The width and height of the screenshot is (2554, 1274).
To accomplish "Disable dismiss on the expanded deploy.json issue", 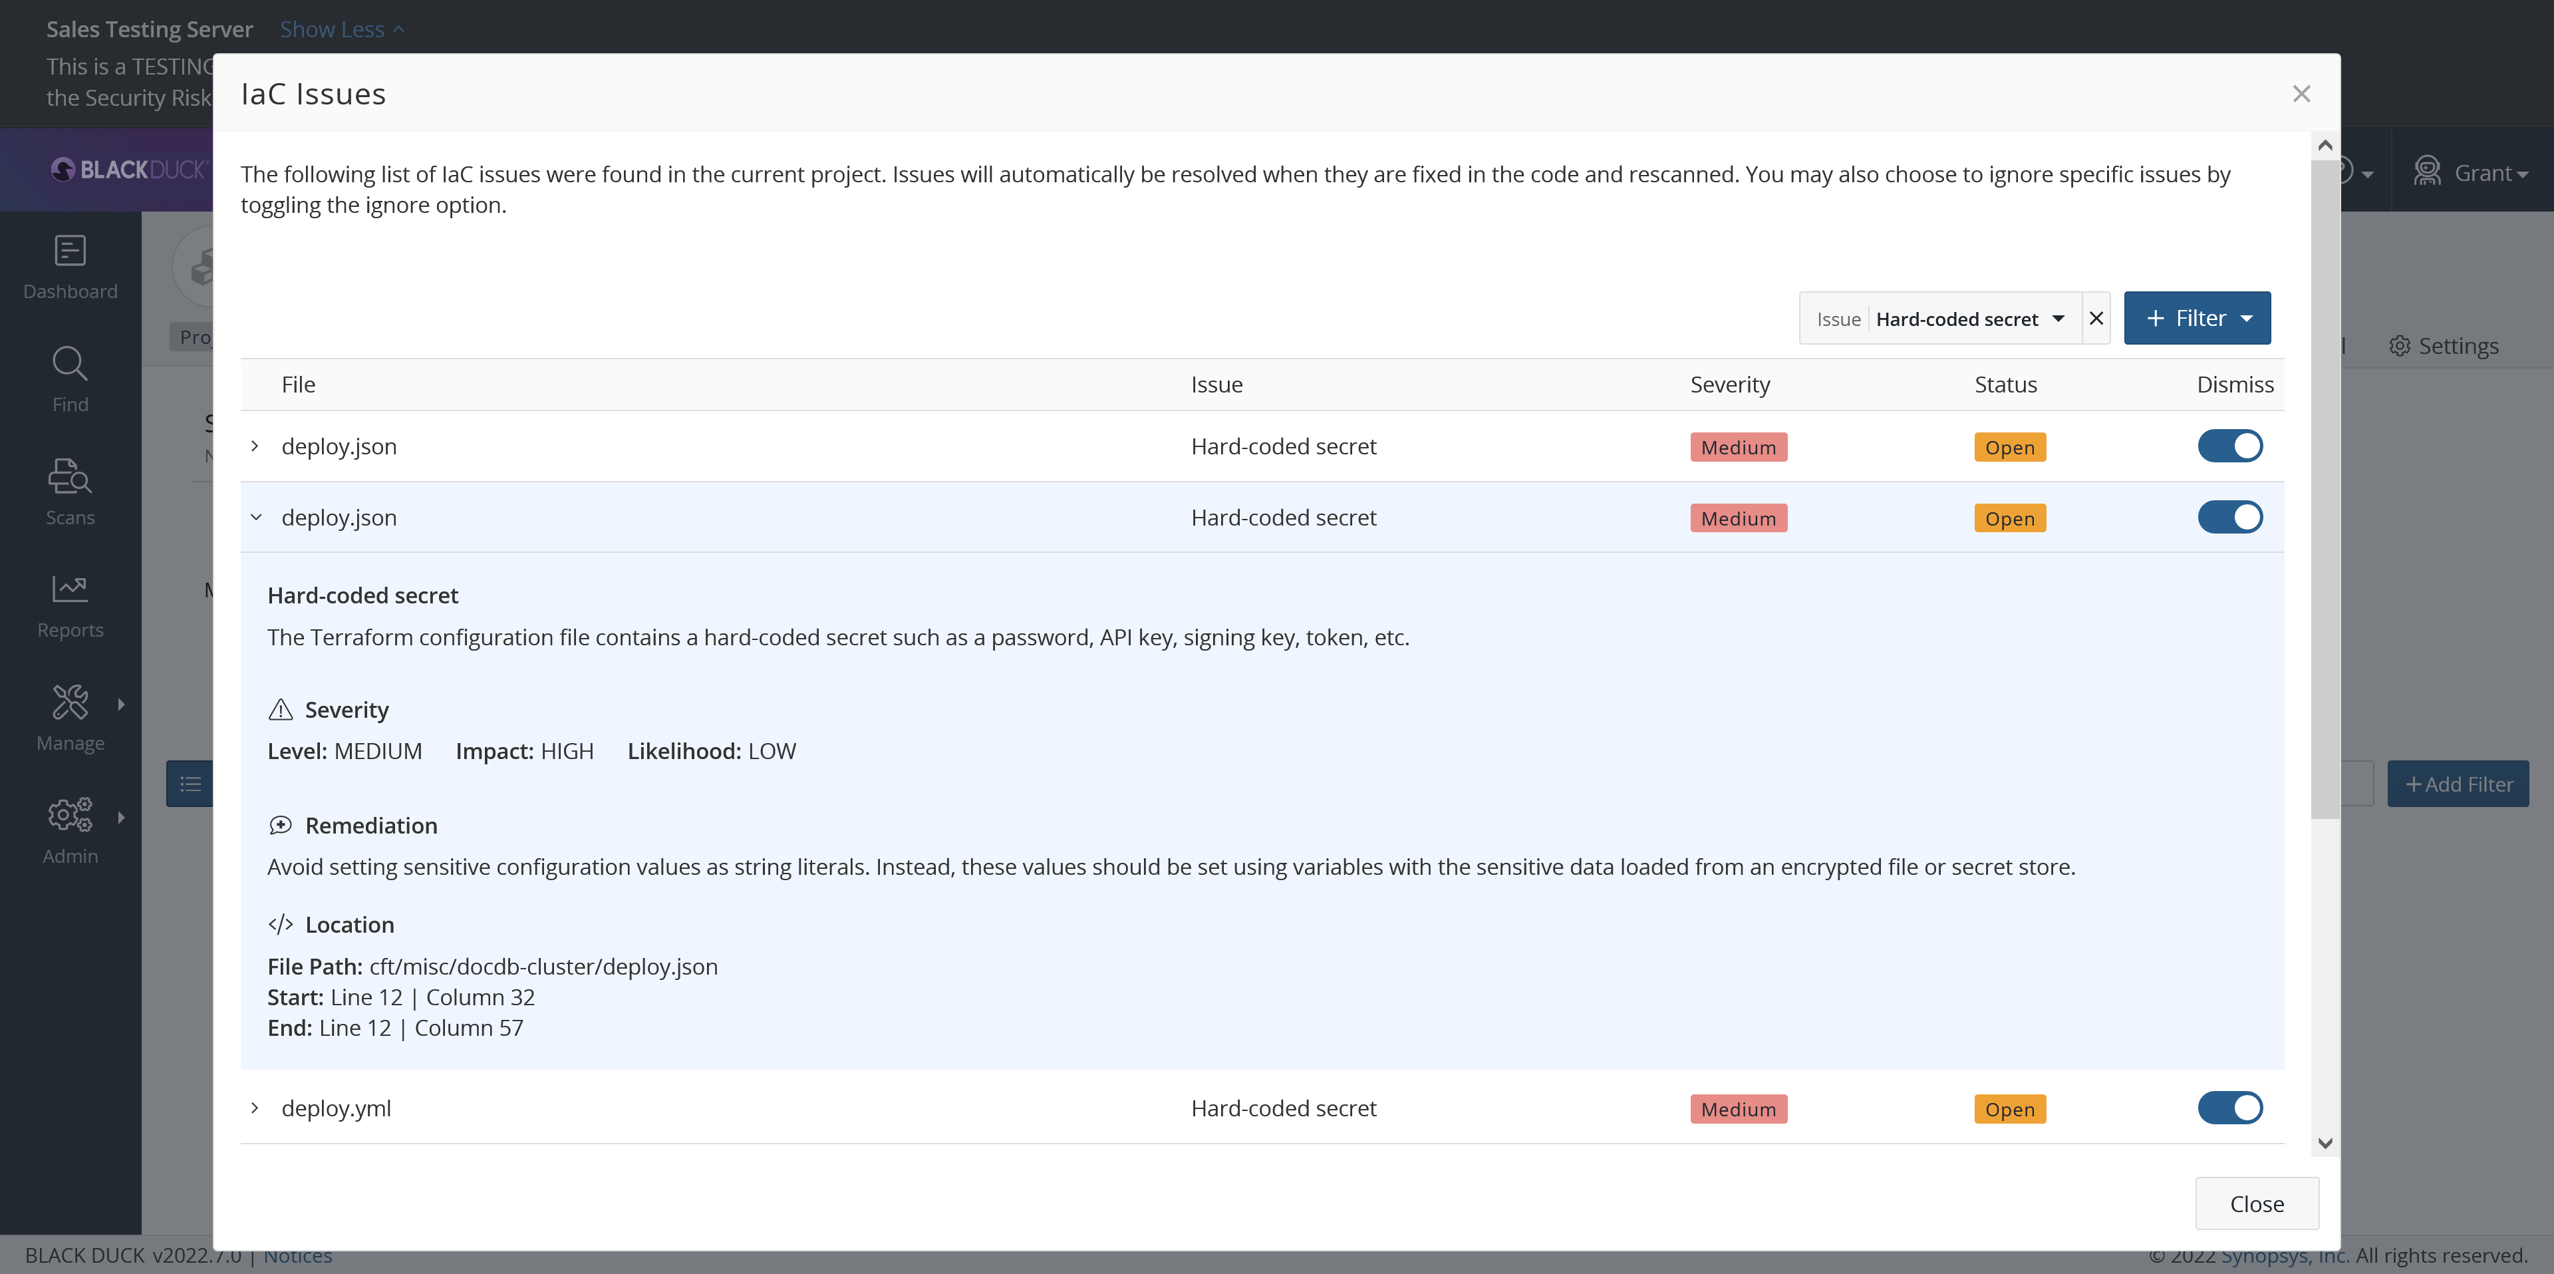I will coord(2231,516).
